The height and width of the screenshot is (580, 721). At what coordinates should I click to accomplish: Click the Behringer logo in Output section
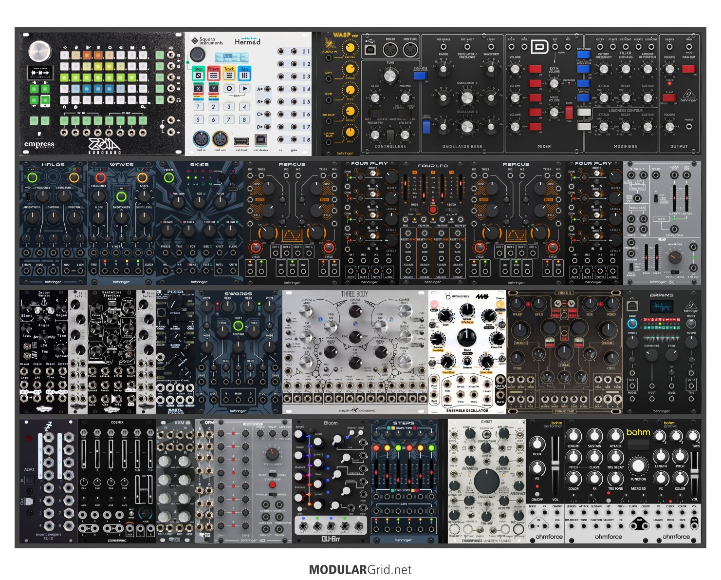pyautogui.click(x=688, y=96)
